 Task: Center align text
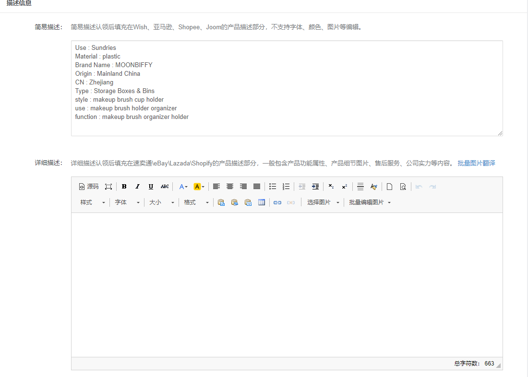tap(230, 187)
